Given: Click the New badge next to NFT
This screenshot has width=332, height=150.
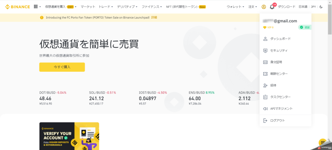Looking at the screenshot, I should click(x=202, y=7).
